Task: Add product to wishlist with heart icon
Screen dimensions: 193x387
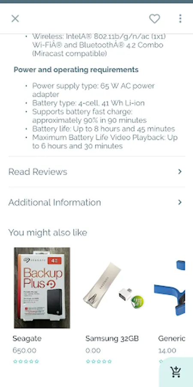Action: click(154, 19)
